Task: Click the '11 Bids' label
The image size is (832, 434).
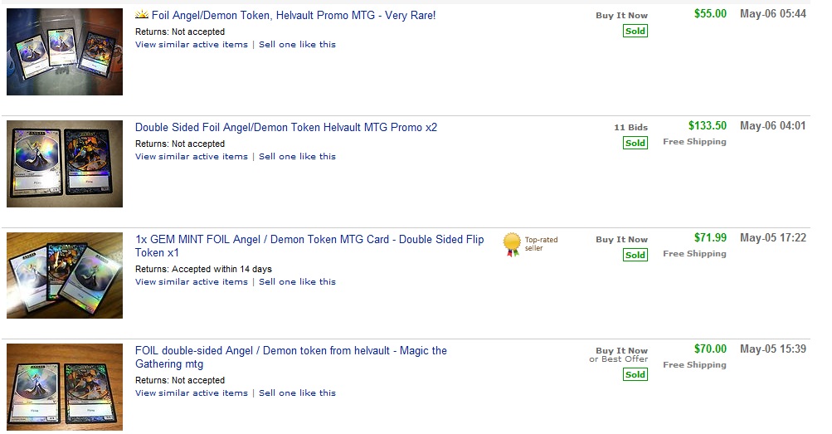Action: (630, 128)
